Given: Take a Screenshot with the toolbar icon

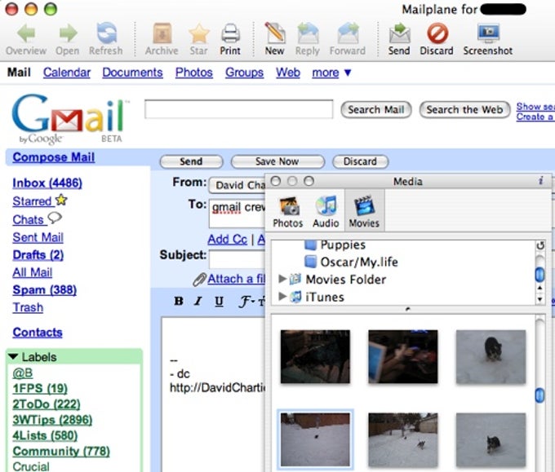Looking at the screenshot, I should click(488, 33).
